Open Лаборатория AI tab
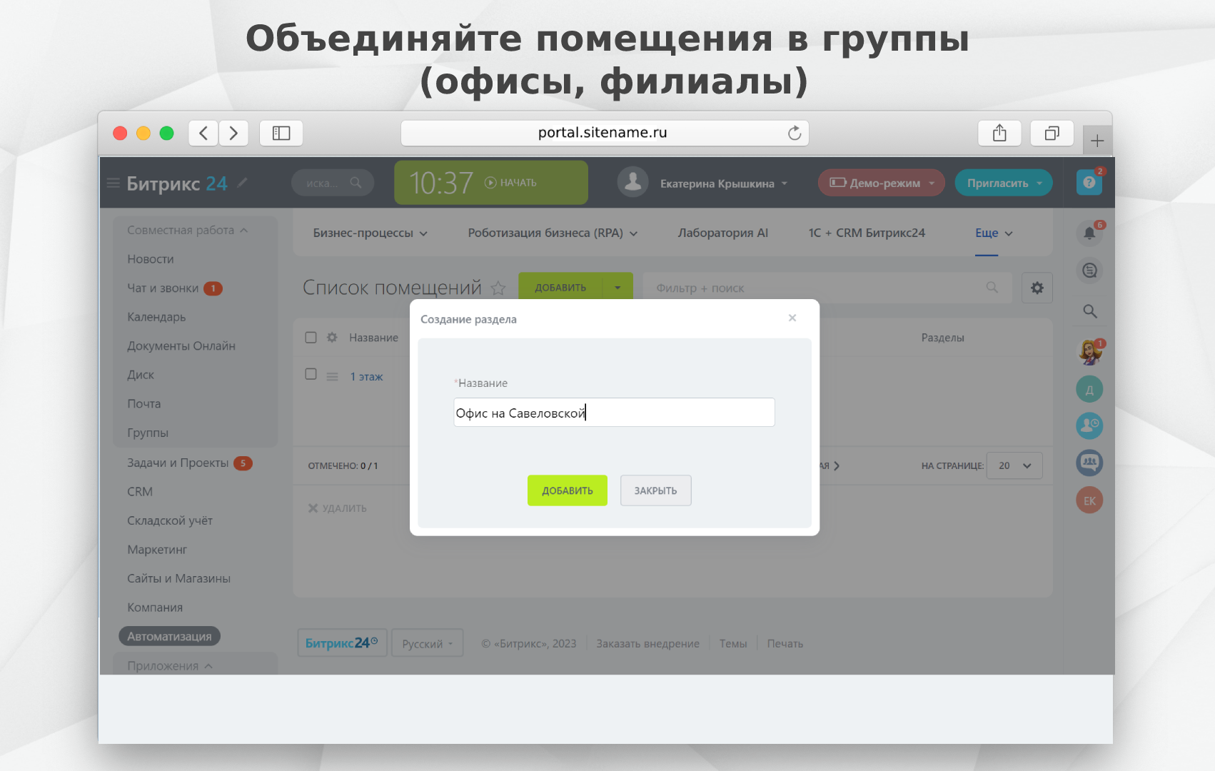This screenshot has height=771, width=1215. (x=723, y=233)
